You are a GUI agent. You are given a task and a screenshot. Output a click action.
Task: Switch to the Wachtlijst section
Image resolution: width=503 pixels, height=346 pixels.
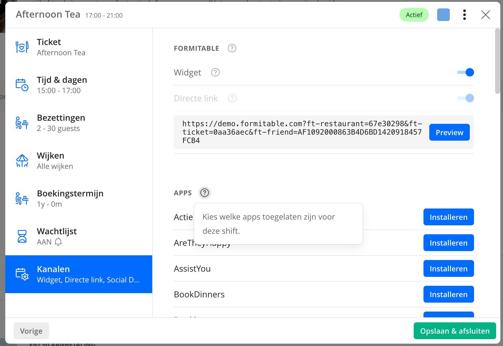coord(79,236)
